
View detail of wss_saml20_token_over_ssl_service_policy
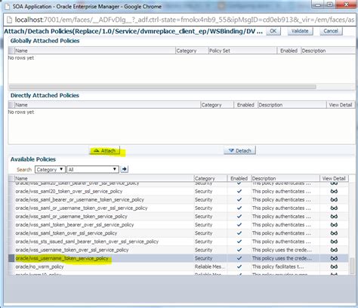[334, 192]
